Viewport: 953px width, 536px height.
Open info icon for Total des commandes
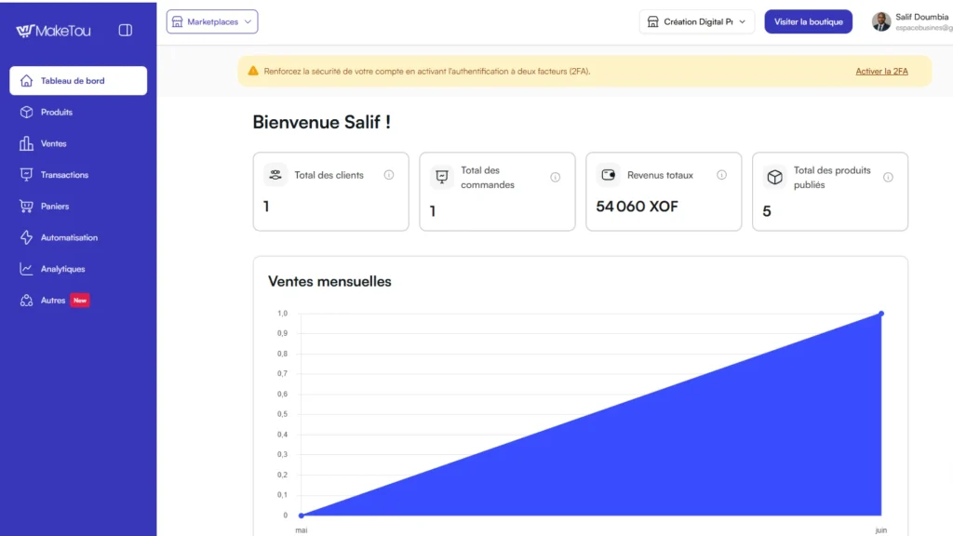pyautogui.click(x=556, y=178)
